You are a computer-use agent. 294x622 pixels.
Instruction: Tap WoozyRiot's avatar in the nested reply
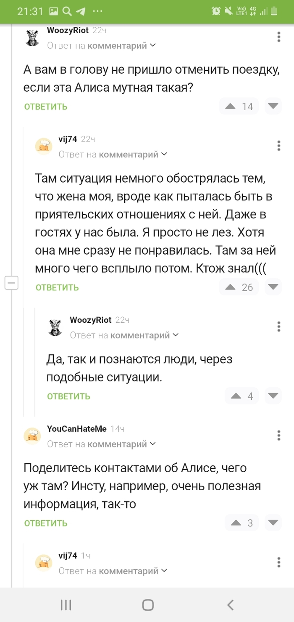coord(55,327)
